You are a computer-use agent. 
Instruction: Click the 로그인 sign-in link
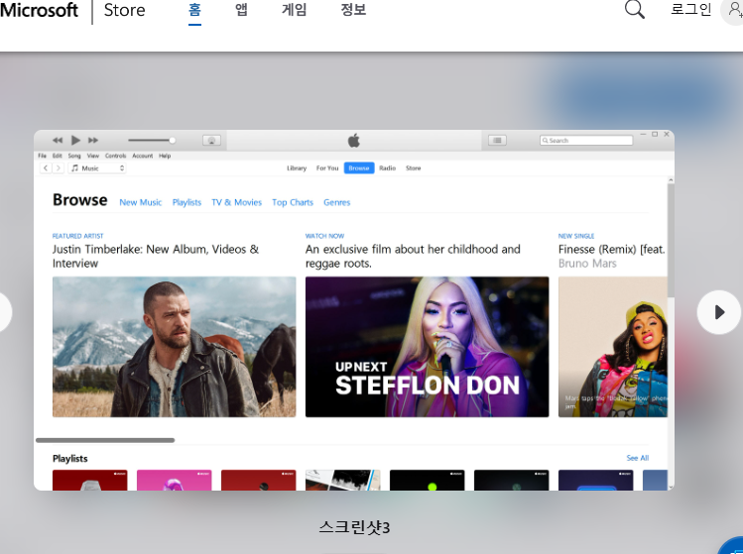pyautogui.click(x=691, y=10)
